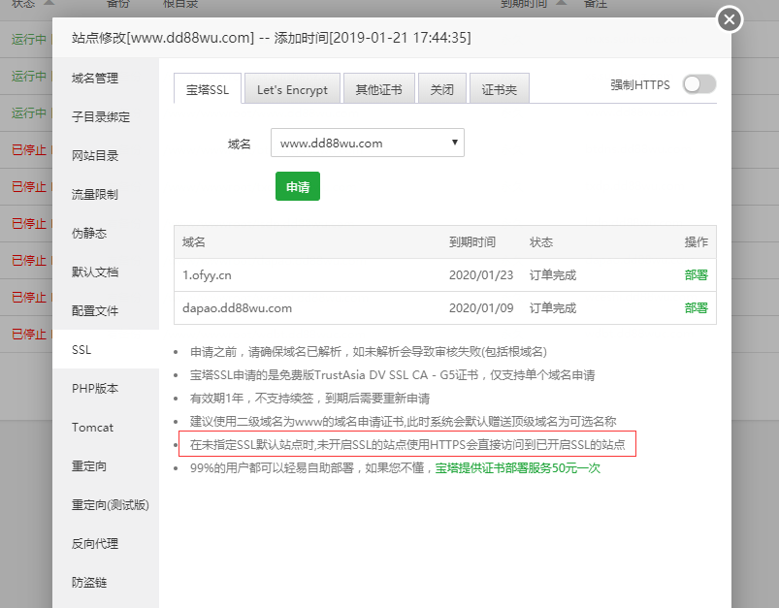The image size is (779, 608).
Task: Select the 配置文件 sidebar item
Action: (x=95, y=311)
